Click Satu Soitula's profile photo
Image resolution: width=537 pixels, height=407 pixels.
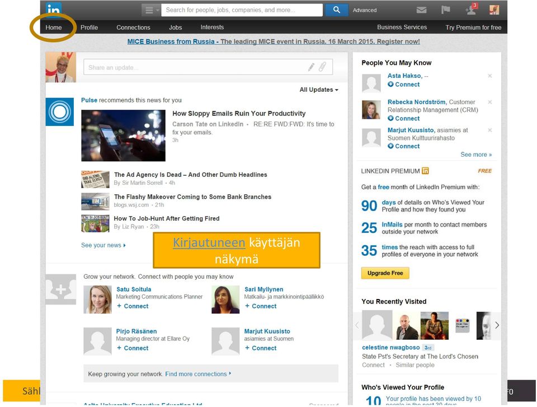(97, 300)
